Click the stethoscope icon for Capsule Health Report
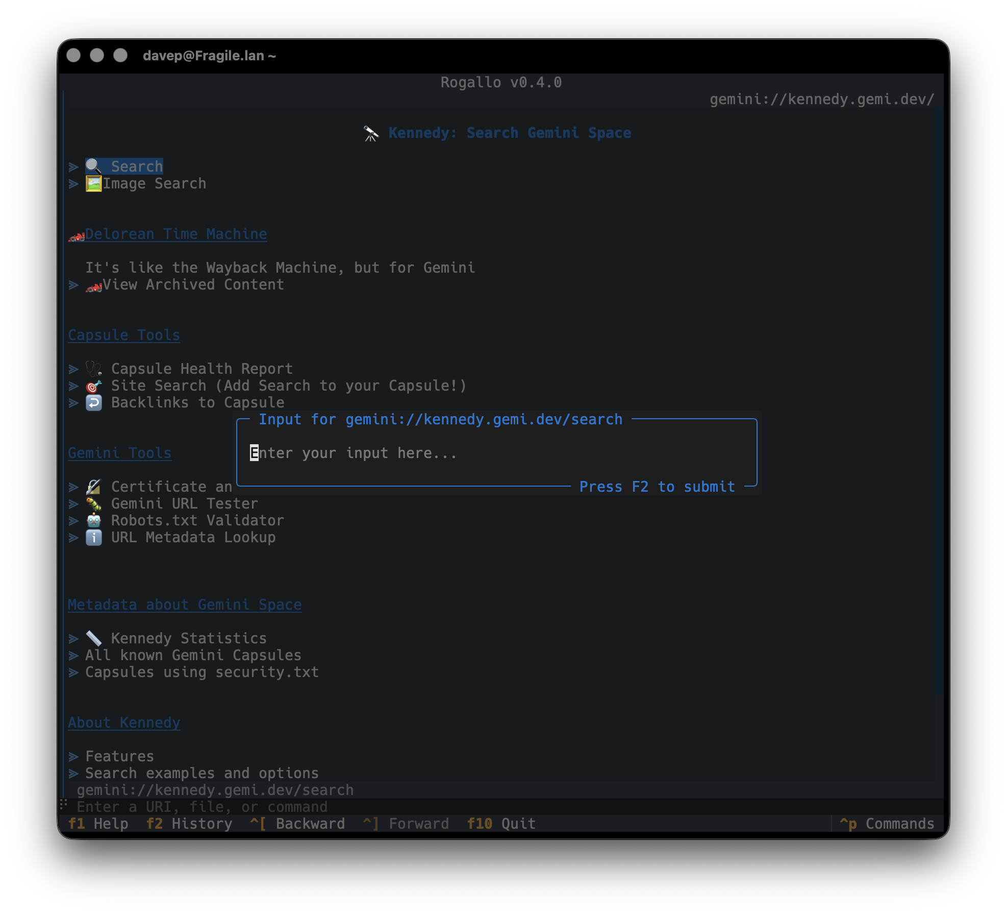This screenshot has width=1007, height=915. [x=93, y=368]
